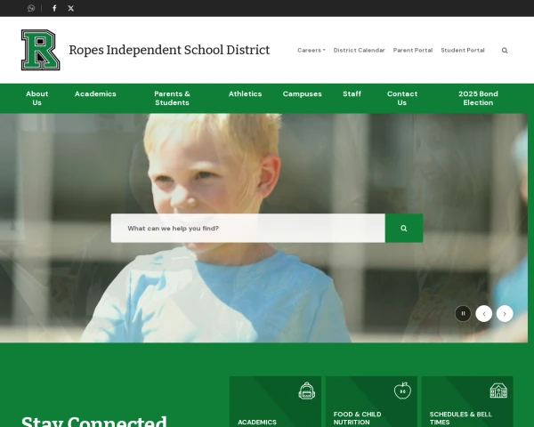Open Parent Portal link
Viewport: 534px width, 427px height.
point(413,50)
